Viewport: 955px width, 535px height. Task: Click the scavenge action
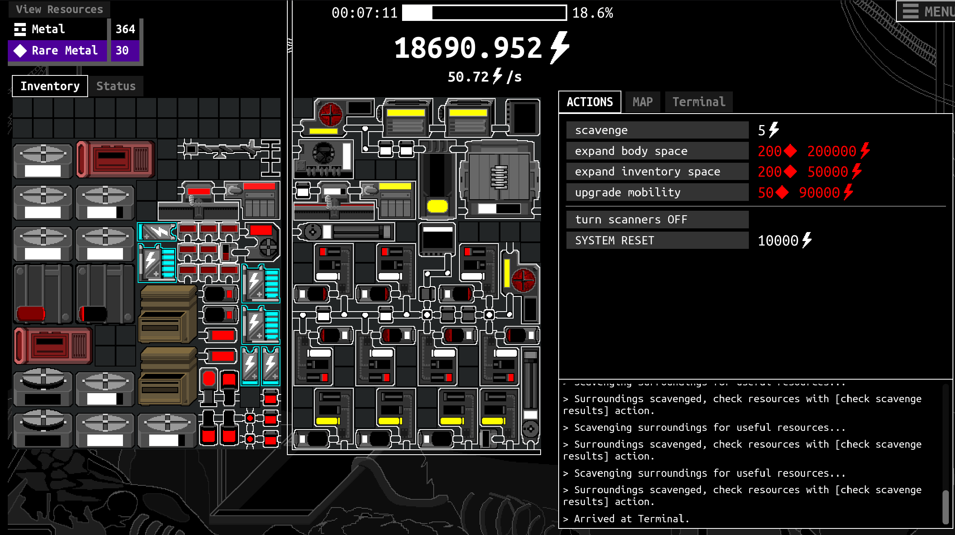coord(657,130)
